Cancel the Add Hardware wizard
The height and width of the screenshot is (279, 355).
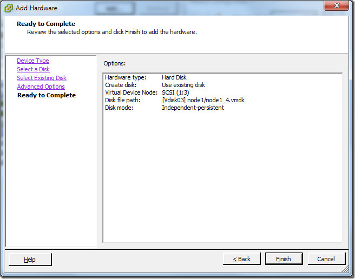[326, 259]
